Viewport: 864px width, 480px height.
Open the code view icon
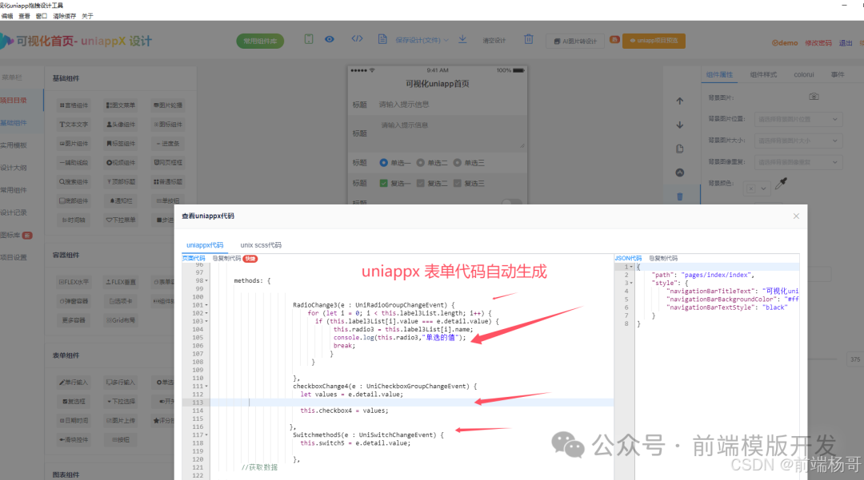(x=357, y=39)
